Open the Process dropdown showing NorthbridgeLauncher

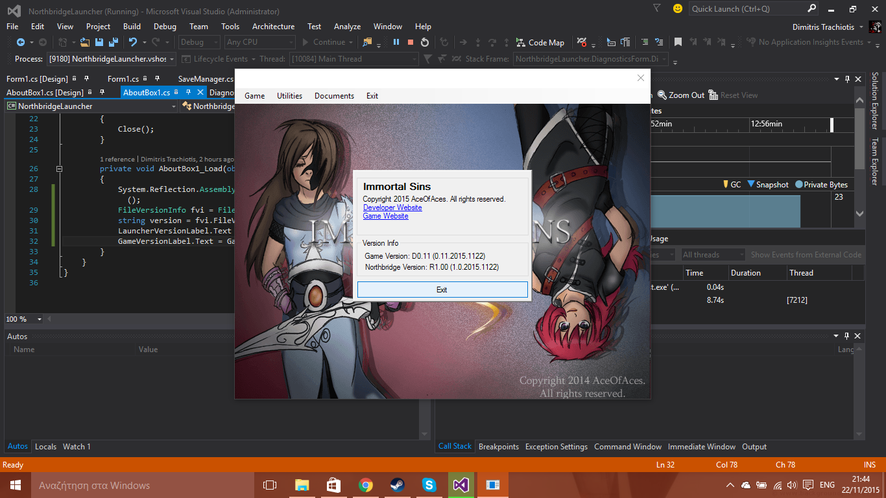coord(112,59)
